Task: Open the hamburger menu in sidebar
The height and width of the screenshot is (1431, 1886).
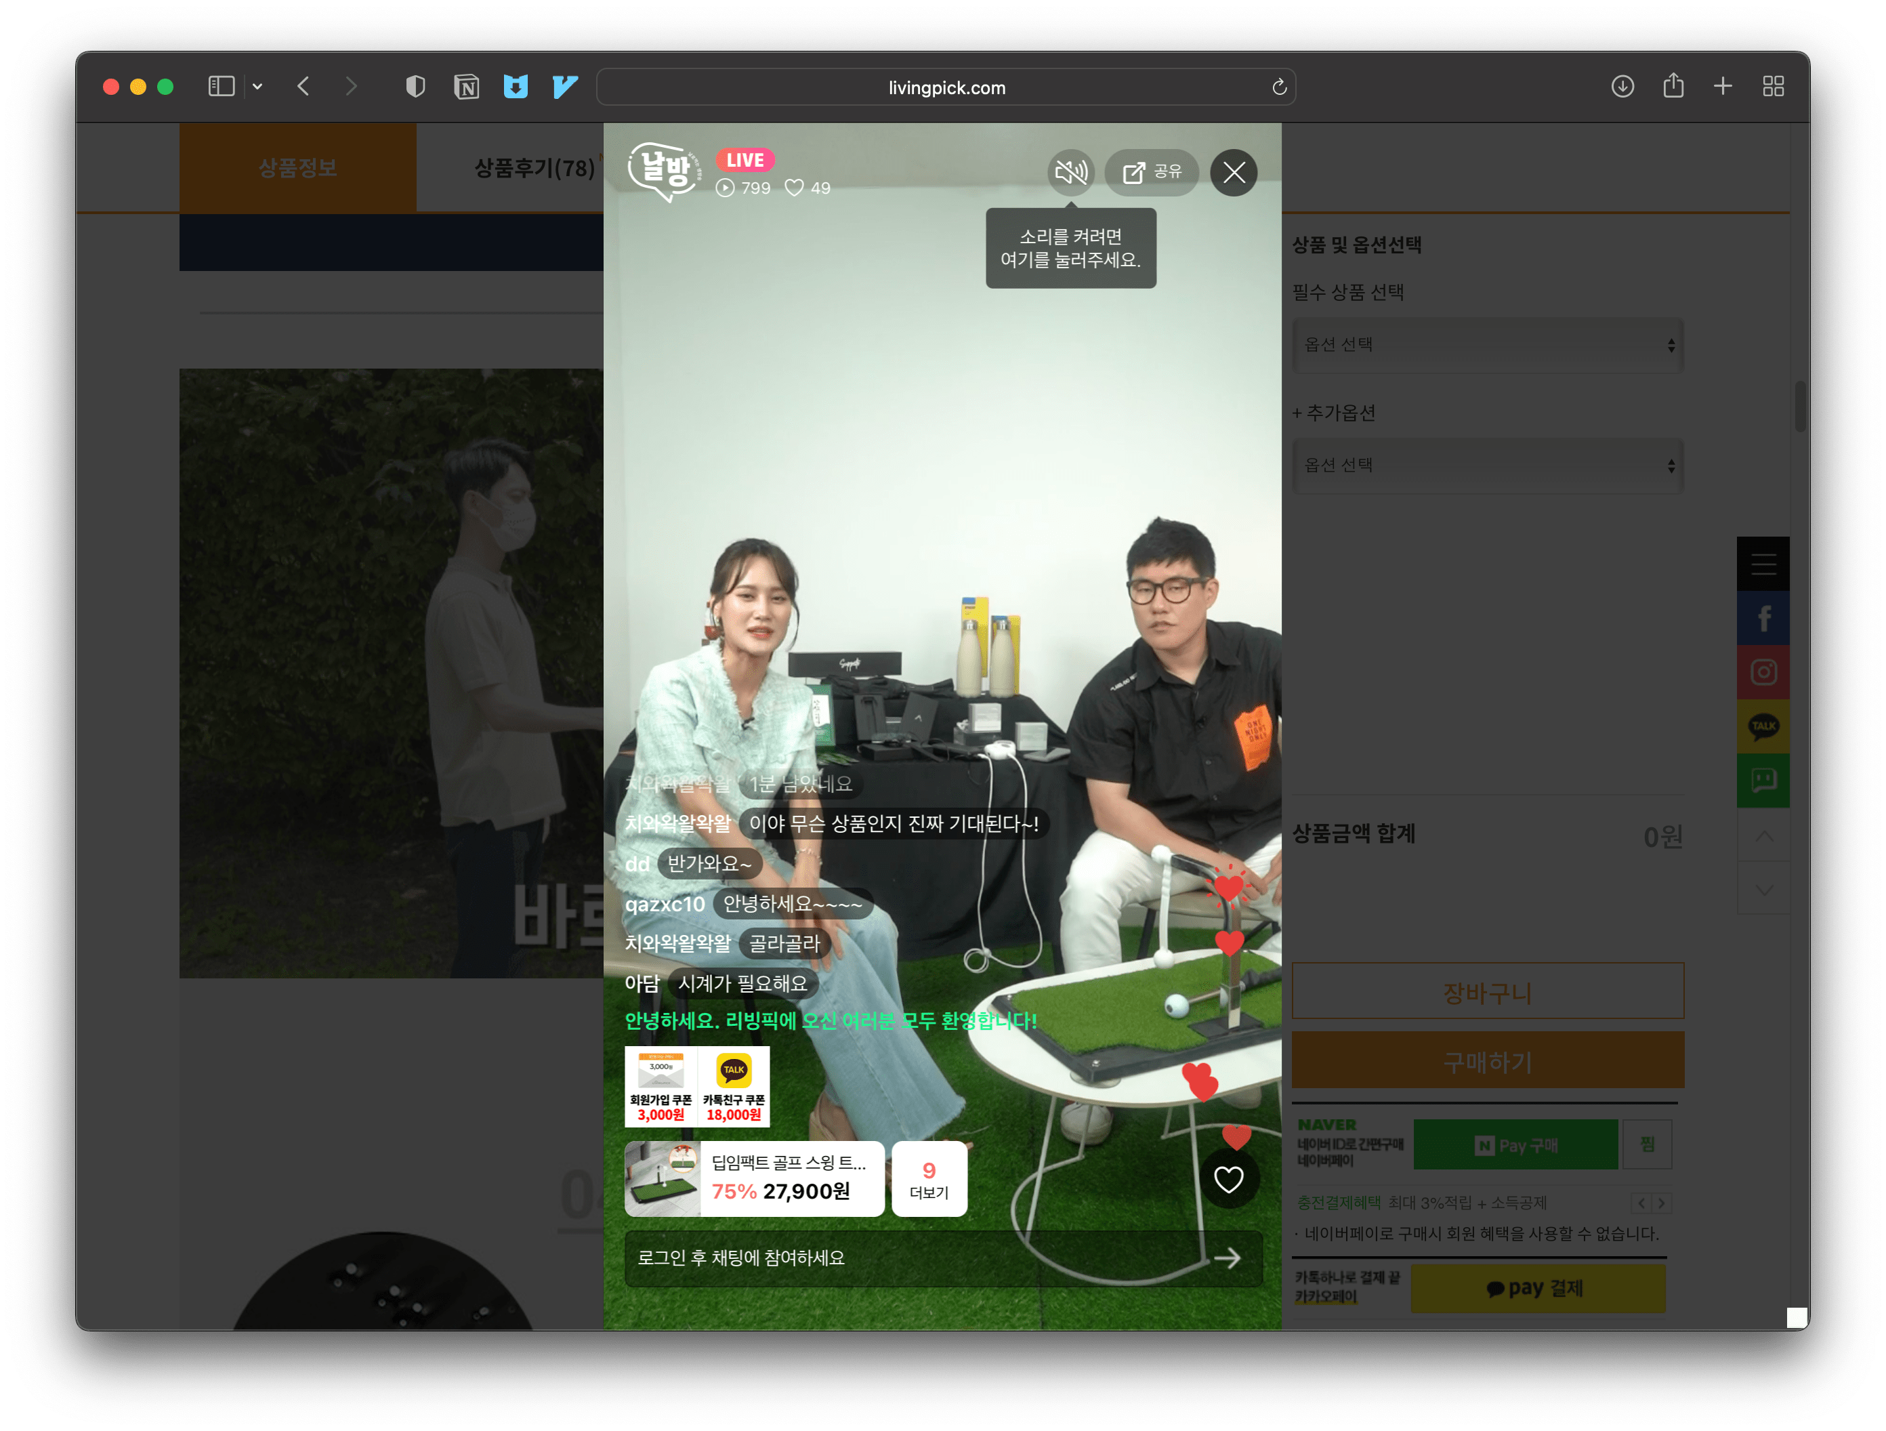Action: pos(1763,564)
